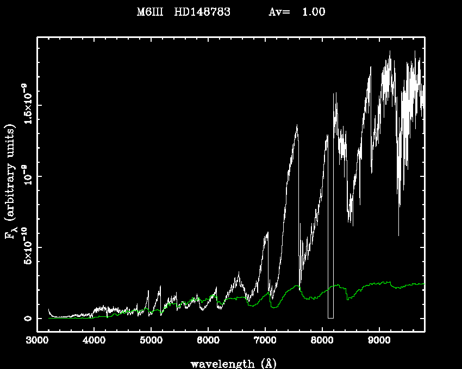
Task: Click the Av= 1.00 extinction value
Action: [x=297, y=12]
